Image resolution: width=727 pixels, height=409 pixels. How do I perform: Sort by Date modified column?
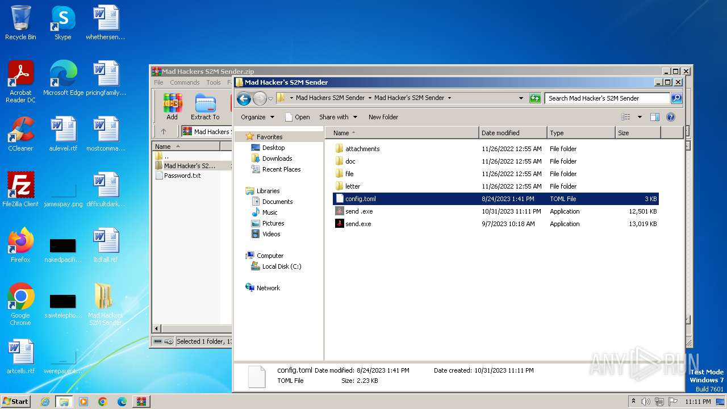513,133
